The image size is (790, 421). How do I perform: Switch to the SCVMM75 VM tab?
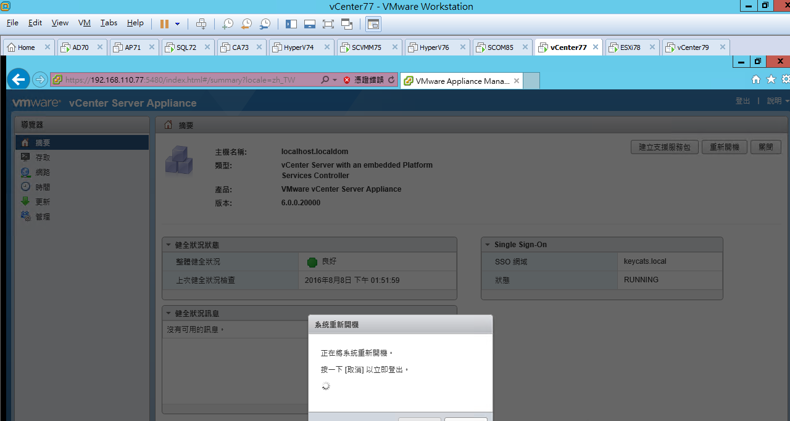pos(369,47)
